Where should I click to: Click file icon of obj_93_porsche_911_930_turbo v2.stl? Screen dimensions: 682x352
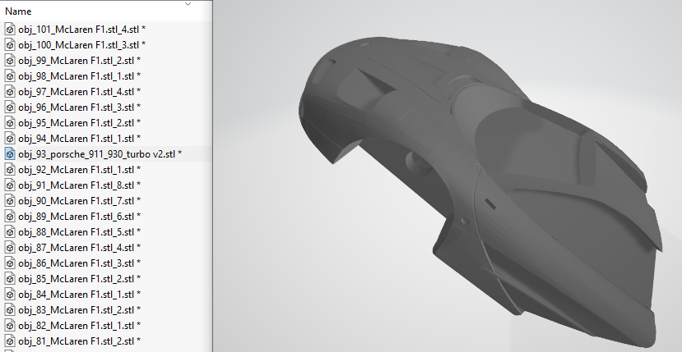(x=10, y=154)
